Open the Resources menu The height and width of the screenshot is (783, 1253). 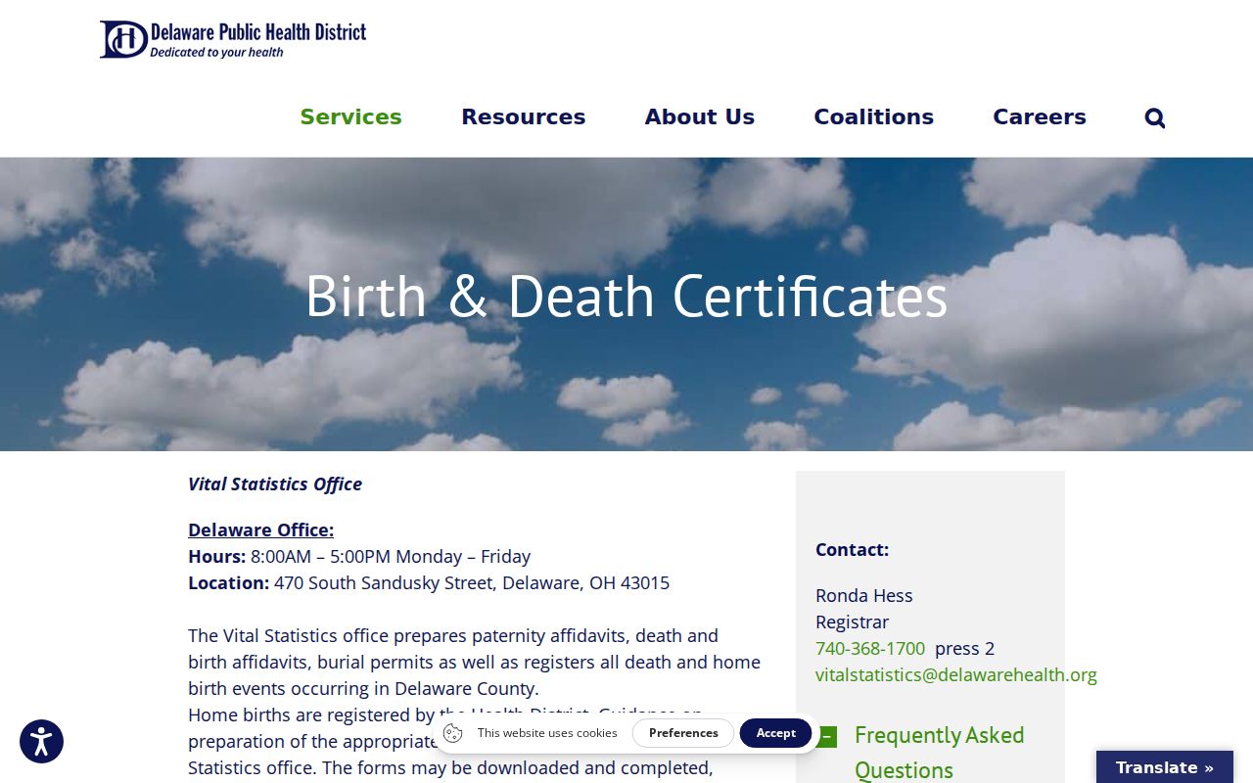click(x=523, y=117)
